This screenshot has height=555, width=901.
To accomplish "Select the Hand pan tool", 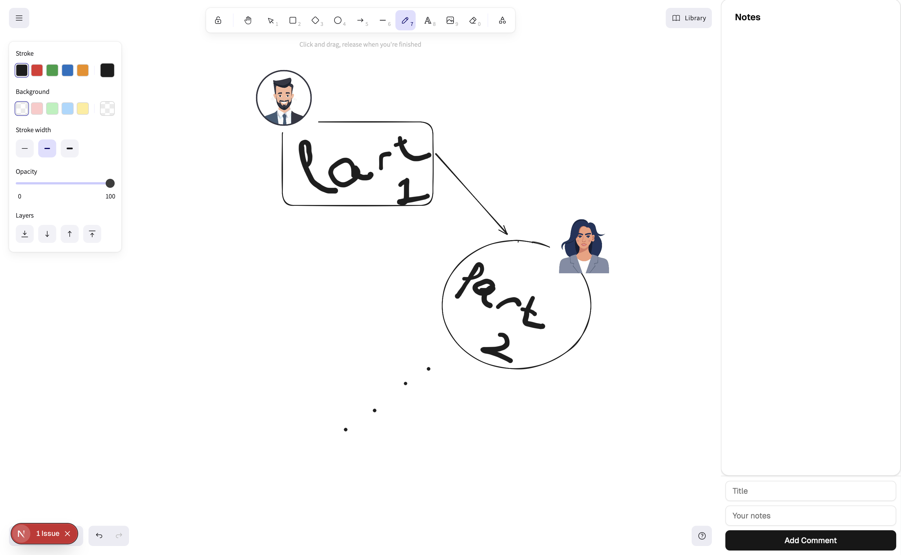I will (248, 20).
